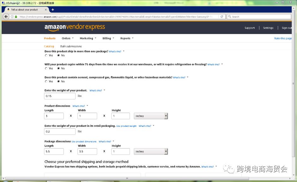Image resolution: width=297 pixels, height=182 pixels.
Task: Select Yes for product expiring within 75 days
Action: pos(46,68)
